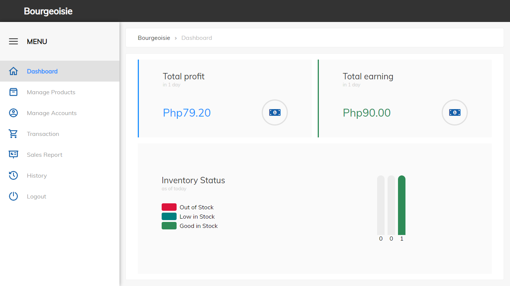Open History using the clock icon
The height and width of the screenshot is (286, 510).
point(13,175)
